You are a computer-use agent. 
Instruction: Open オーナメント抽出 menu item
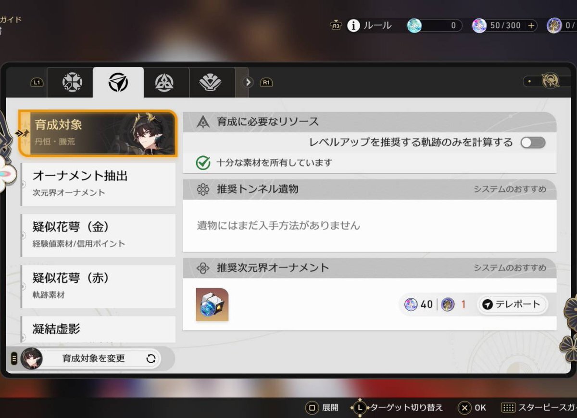[x=98, y=183]
